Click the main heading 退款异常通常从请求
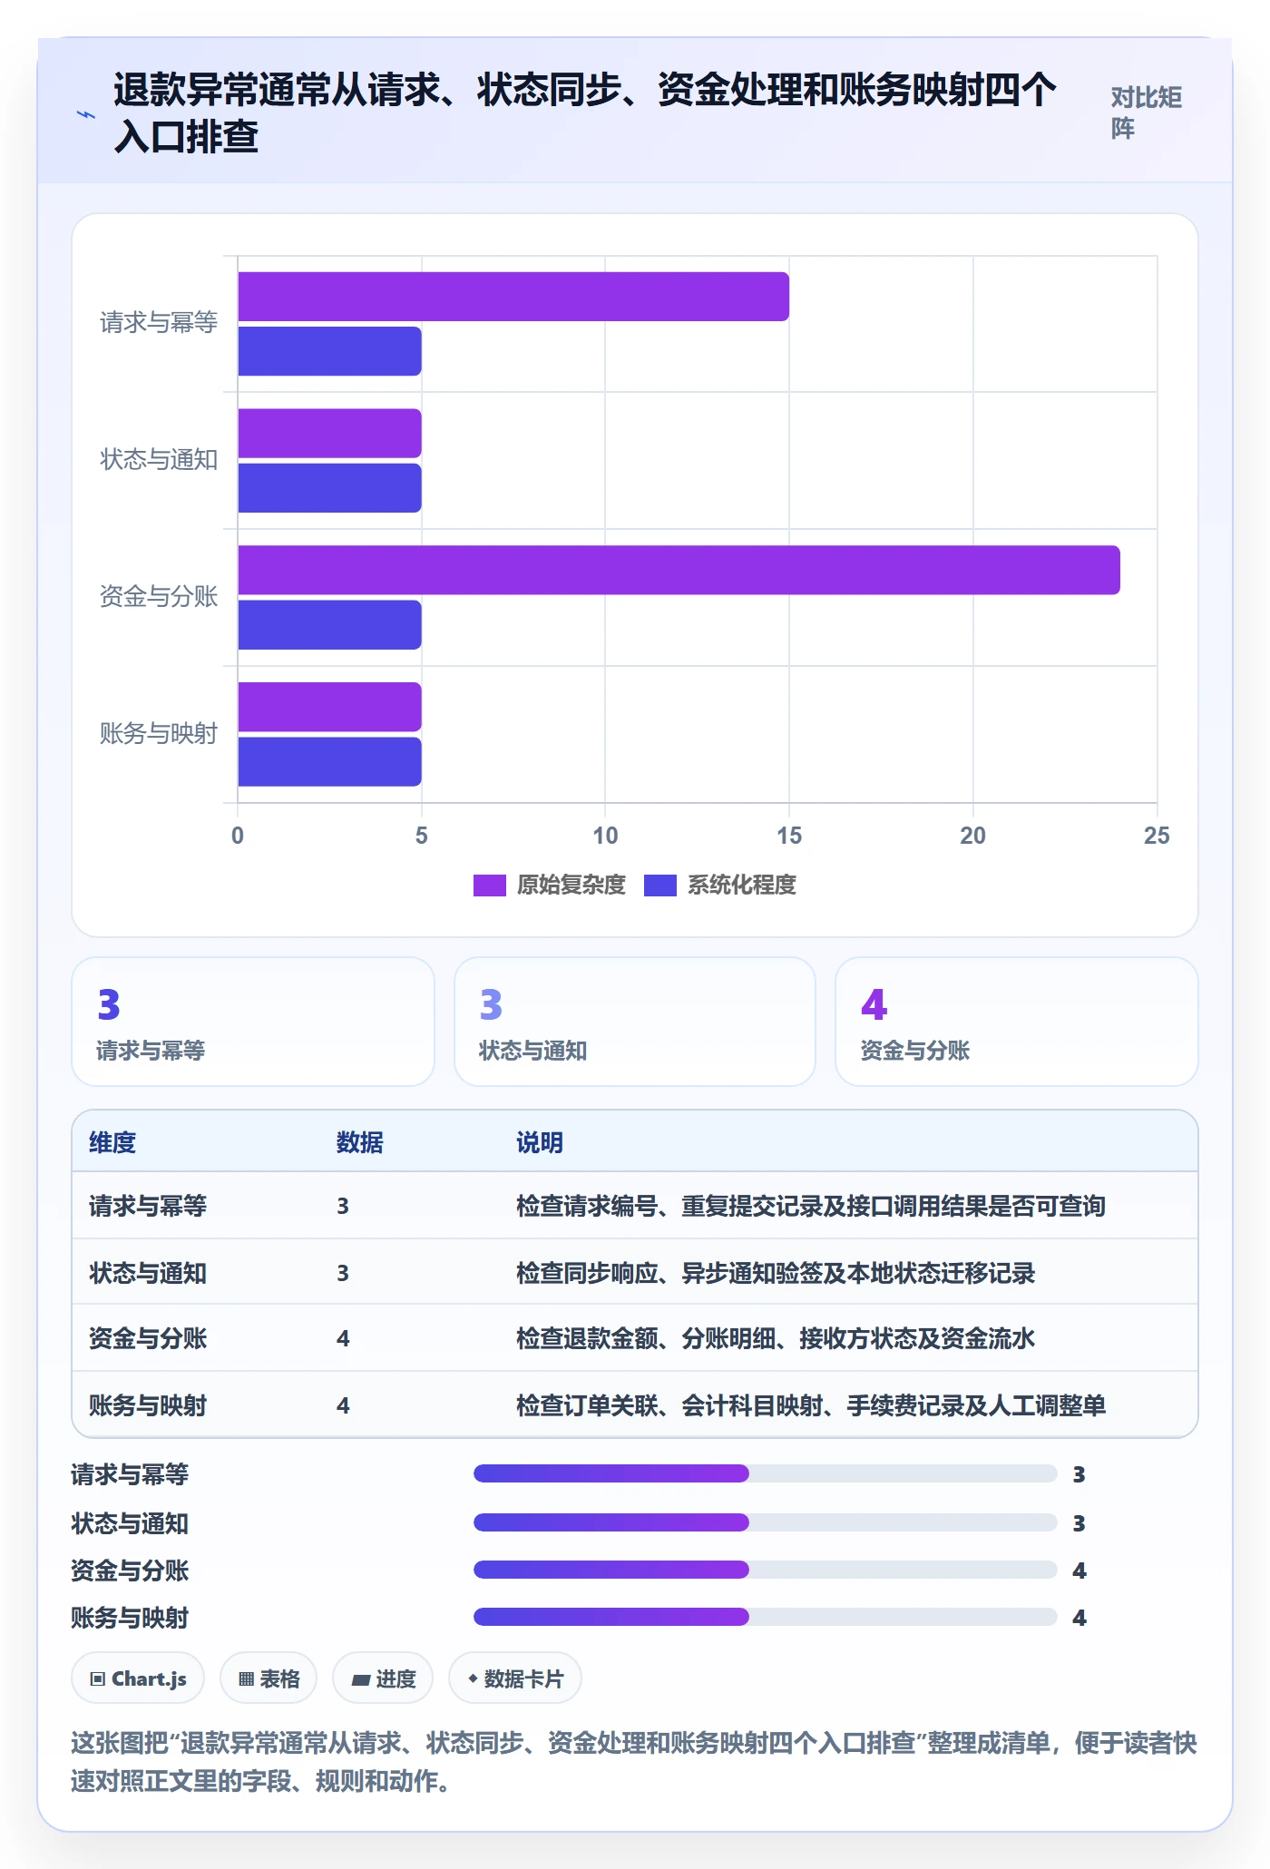 (585, 113)
